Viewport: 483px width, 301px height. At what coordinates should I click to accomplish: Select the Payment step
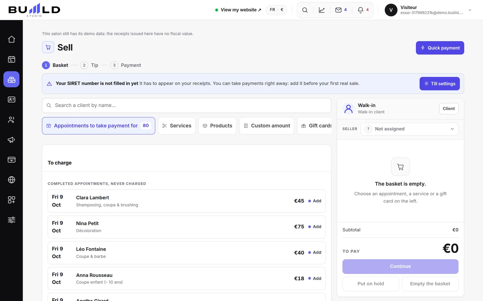tap(126, 65)
